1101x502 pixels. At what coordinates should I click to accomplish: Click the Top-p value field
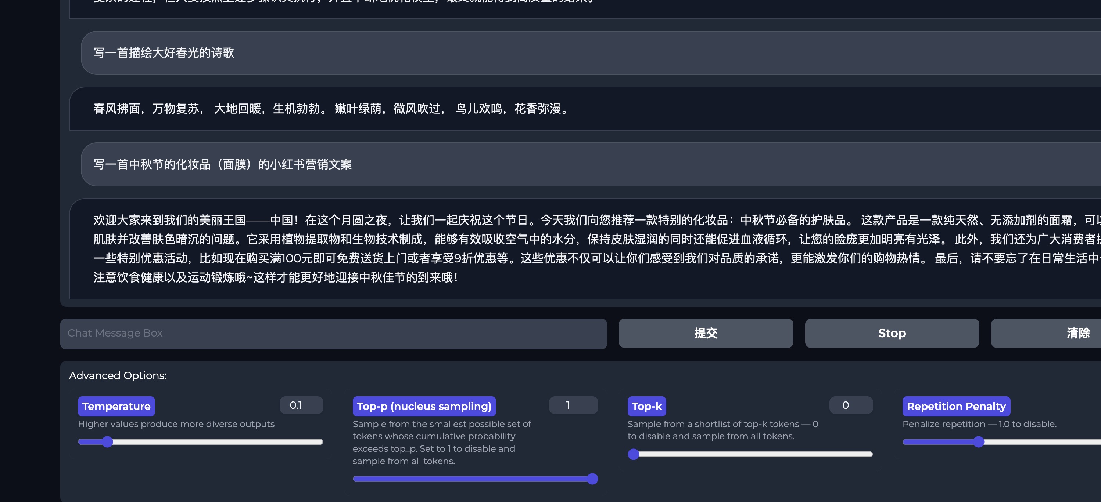[573, 405]
